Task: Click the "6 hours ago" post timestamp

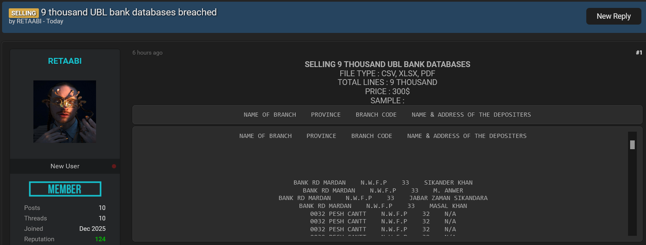Action: pos(147,53)
